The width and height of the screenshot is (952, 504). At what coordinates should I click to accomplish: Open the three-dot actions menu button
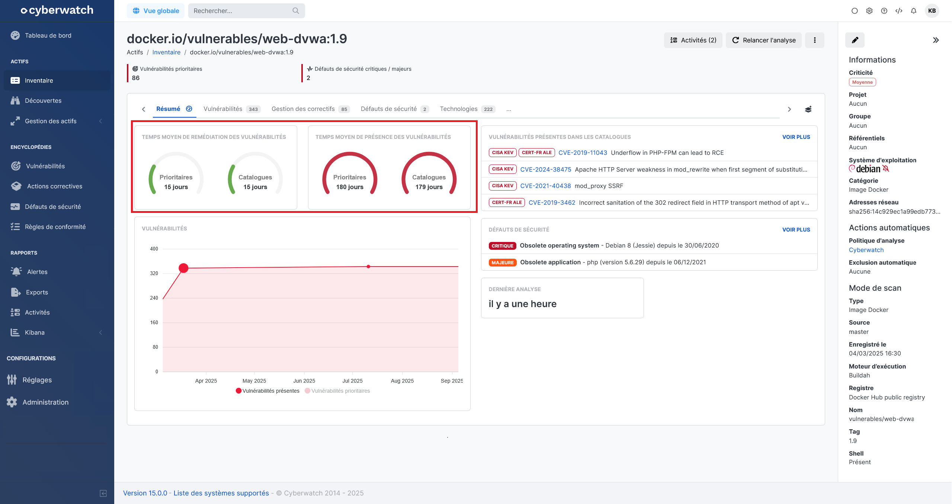(814, 40)
